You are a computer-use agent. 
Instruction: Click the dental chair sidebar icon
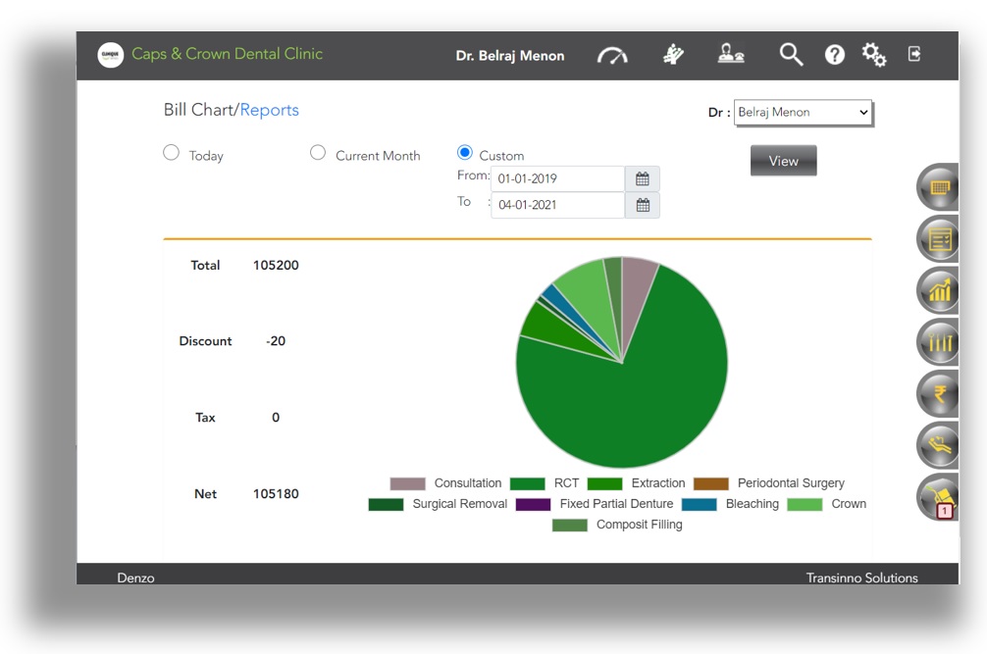(x=940, y=446)
